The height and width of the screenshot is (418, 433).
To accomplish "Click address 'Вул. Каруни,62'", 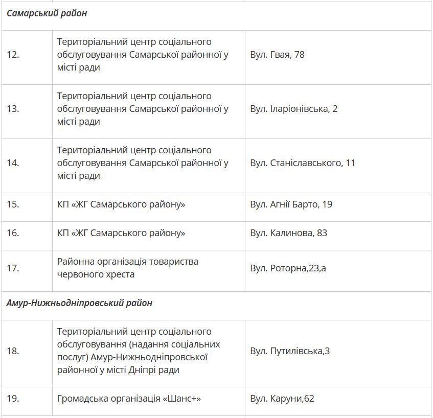I will point(282,398).
